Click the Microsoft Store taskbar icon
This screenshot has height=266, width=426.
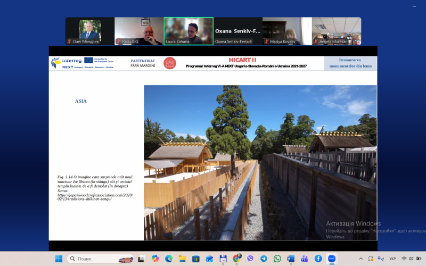pos(196,259)
